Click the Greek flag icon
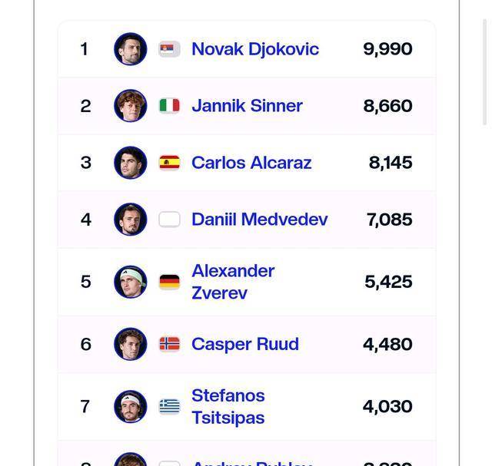This screenshot has width=492, height=466. (169, 406)
